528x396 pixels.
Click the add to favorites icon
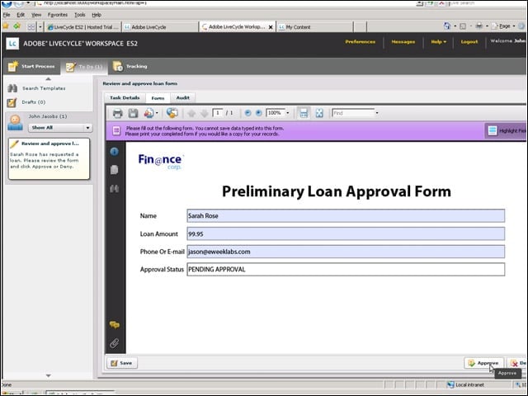click(16, 26)
